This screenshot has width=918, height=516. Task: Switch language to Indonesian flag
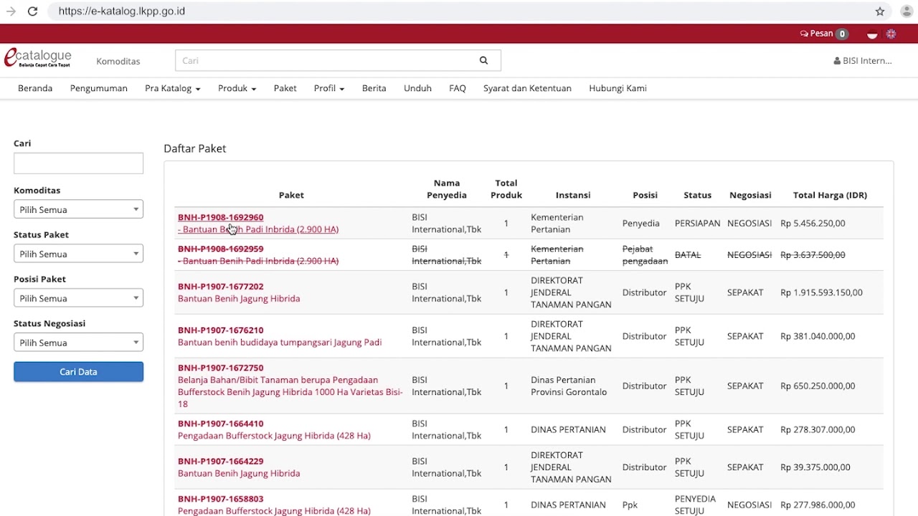872,34
